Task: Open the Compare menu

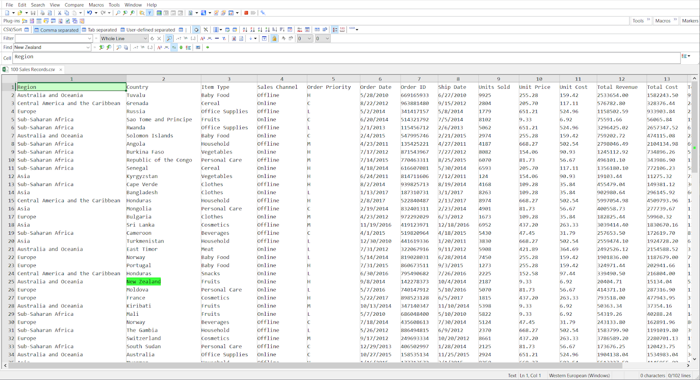Action: (74, 5)
